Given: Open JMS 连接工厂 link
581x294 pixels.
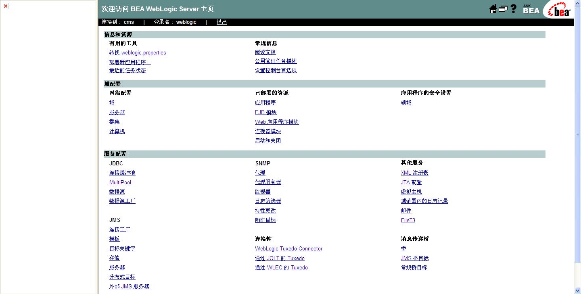Looking at the screenshot, I should (x=120, y=230).
